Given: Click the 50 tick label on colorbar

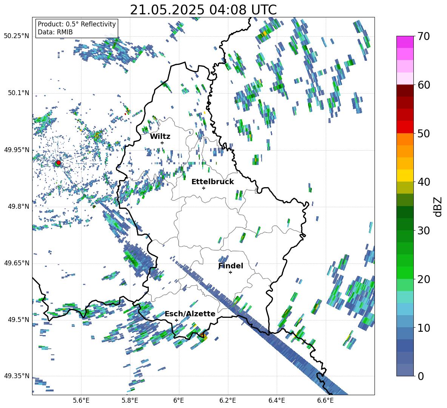Looking at the screenshot, I should [424, 133].
